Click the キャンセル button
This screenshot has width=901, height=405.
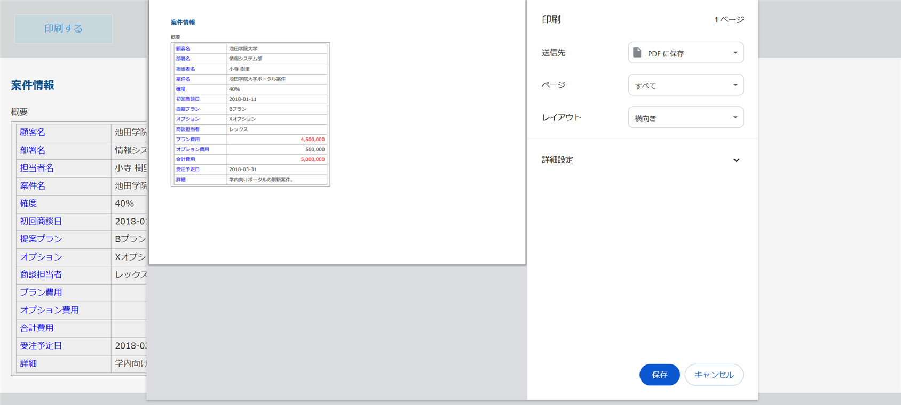(x=714, y=375)
